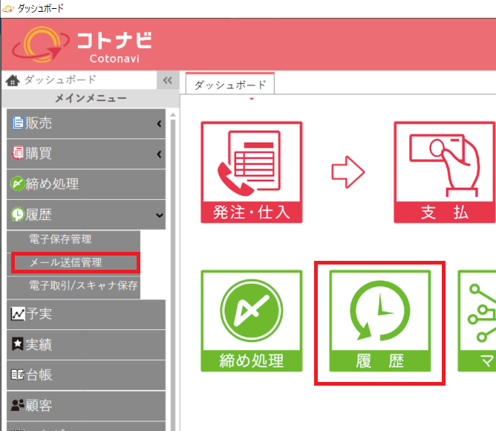The image size is (496, 431).
Task: Open the 支払 payment tile
Action: 444,172
